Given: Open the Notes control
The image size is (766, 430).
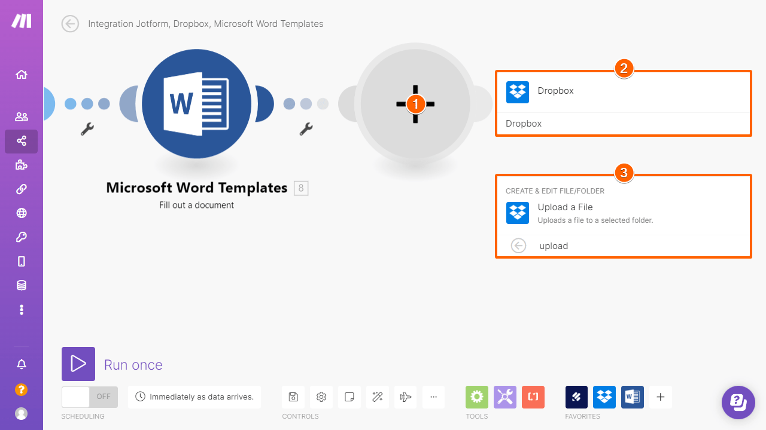Looking at the screenshot, I should tap(349, 397).
